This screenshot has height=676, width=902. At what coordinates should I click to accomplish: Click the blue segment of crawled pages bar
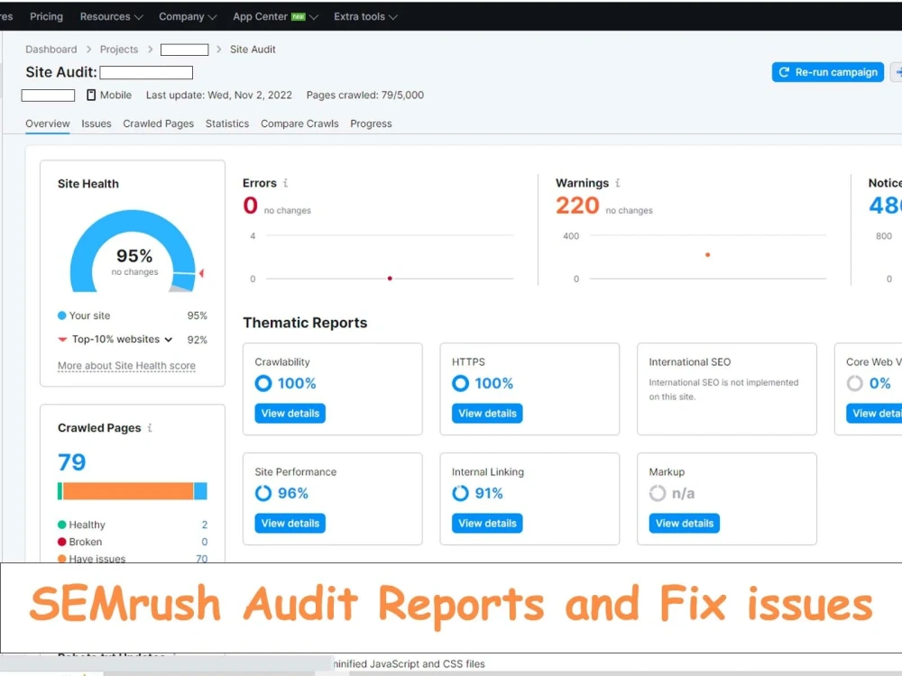point(200,491)
